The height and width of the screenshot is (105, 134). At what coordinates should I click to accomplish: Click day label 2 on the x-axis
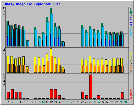tap(13, 102)
